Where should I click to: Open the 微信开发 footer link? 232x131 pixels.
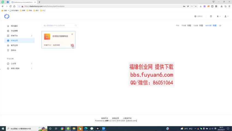pos(105,118)
